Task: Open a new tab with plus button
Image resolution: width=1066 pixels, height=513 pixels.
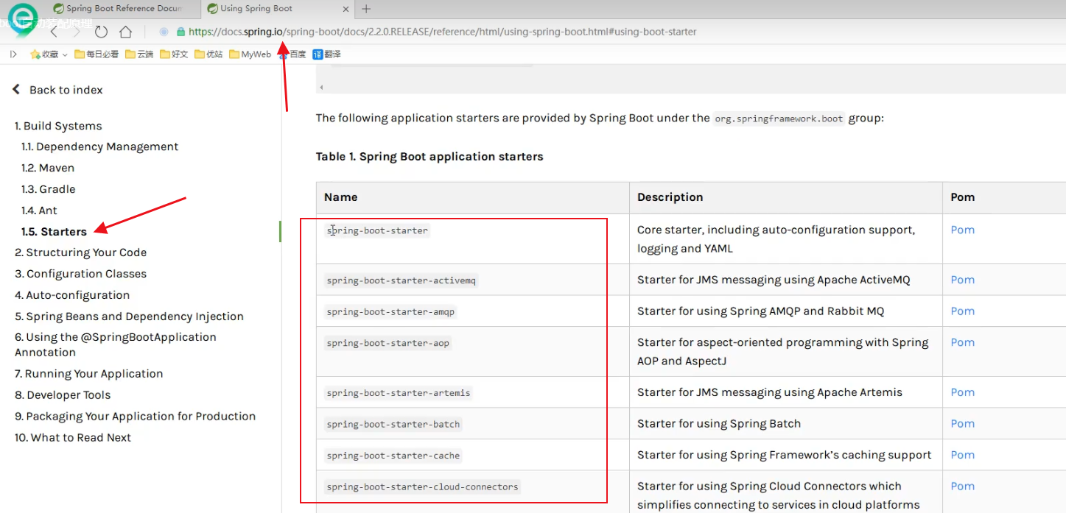Action: pyautogui.click(x=366, y=9)
